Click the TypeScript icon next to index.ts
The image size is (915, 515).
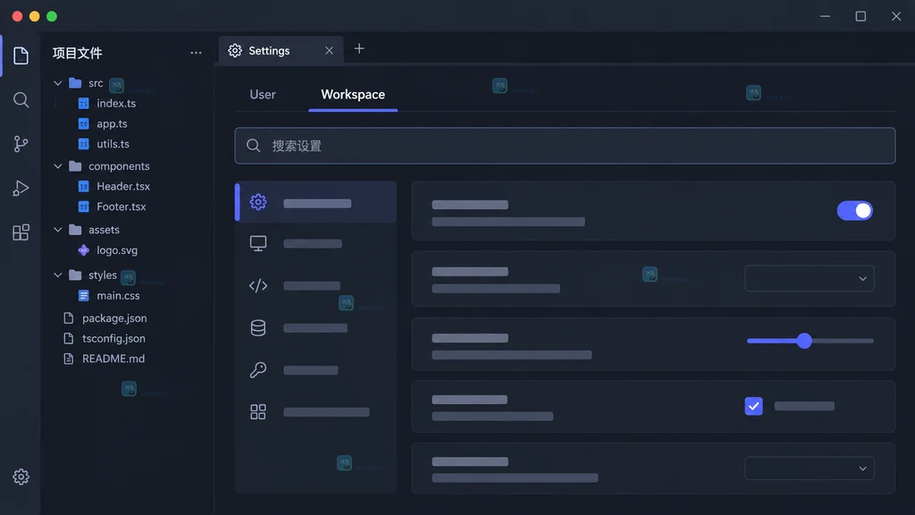coord(83,104)
